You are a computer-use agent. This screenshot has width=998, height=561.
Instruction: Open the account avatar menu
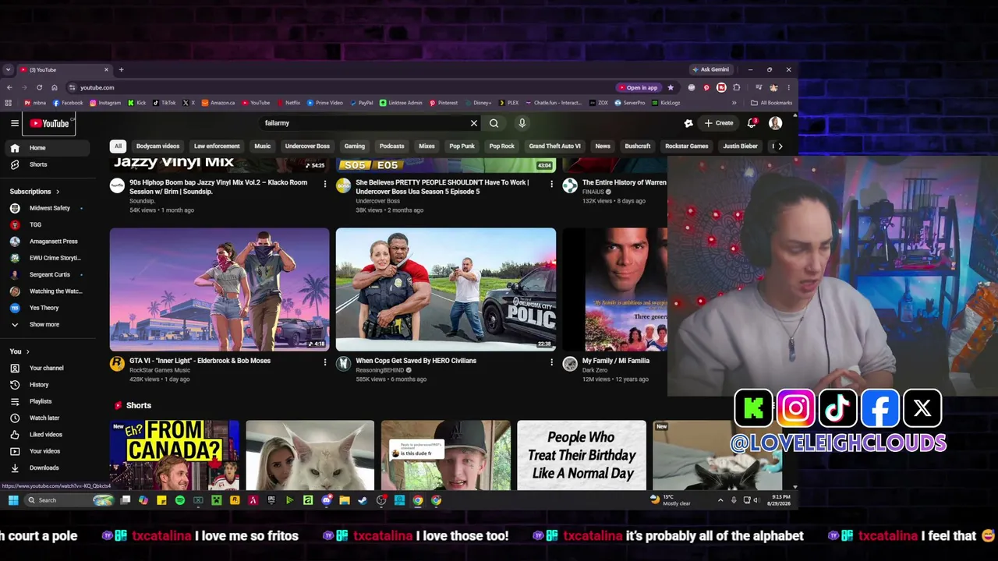775,123
